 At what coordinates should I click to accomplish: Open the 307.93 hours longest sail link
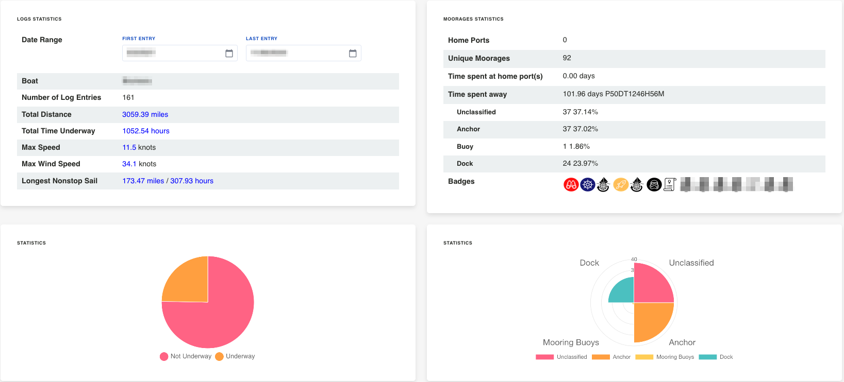tap(192, 181)
